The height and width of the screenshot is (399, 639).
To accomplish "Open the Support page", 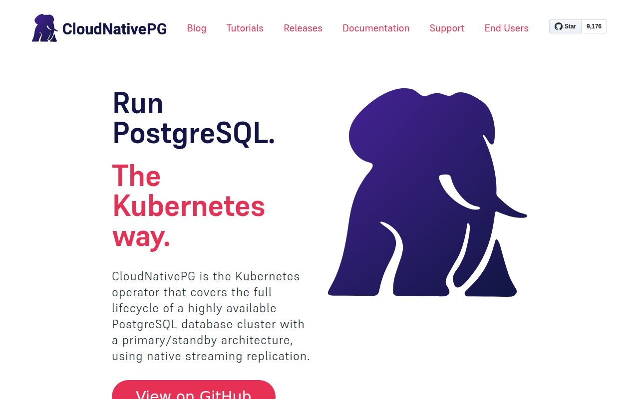I will (447, 28).
